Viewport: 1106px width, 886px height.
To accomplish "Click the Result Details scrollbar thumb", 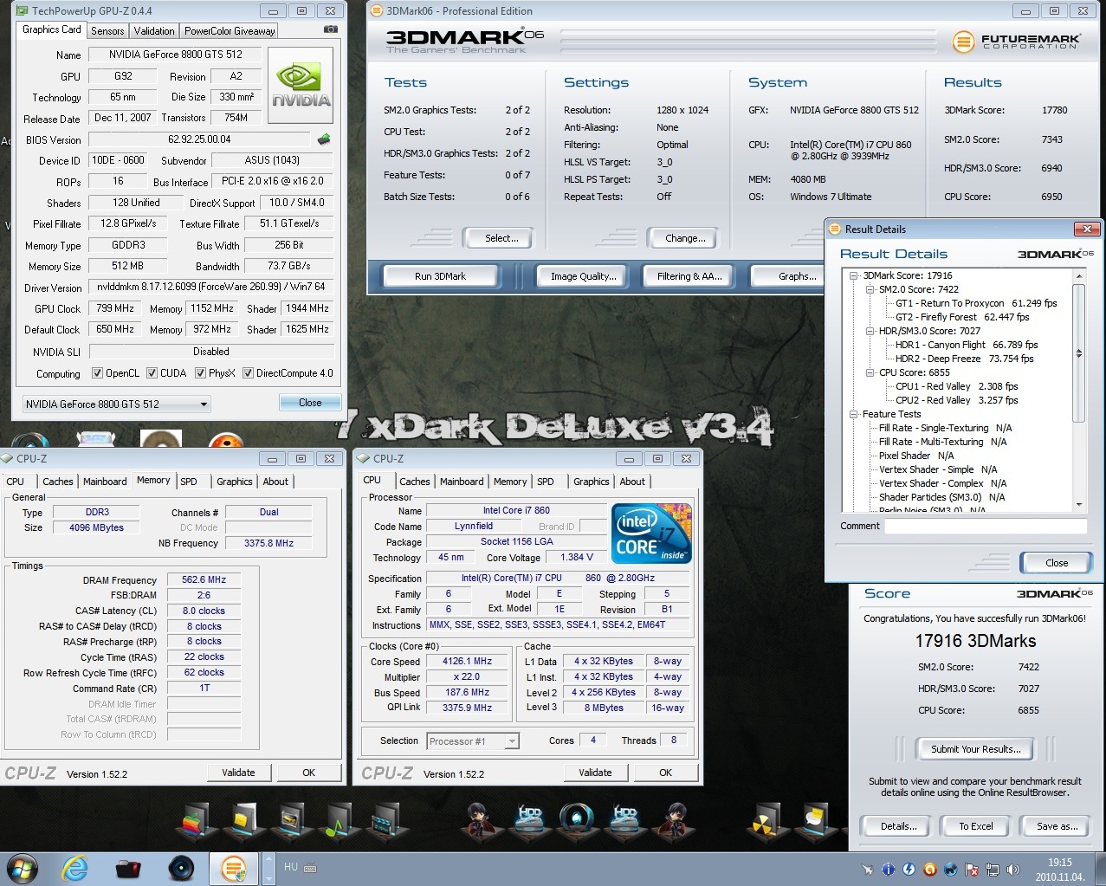I will [1078, 353].
